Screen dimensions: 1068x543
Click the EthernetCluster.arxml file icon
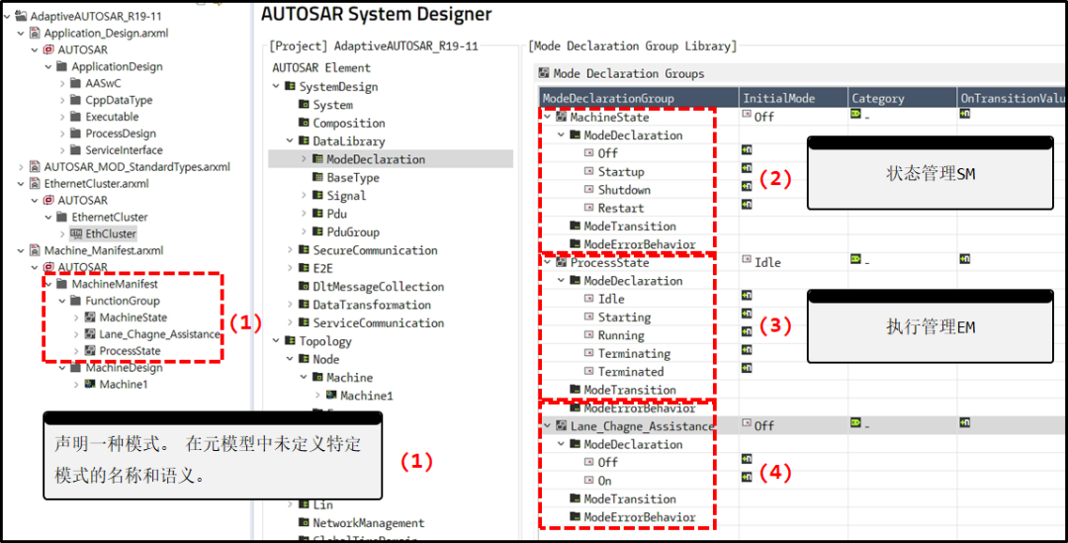(x=35, y=184)
